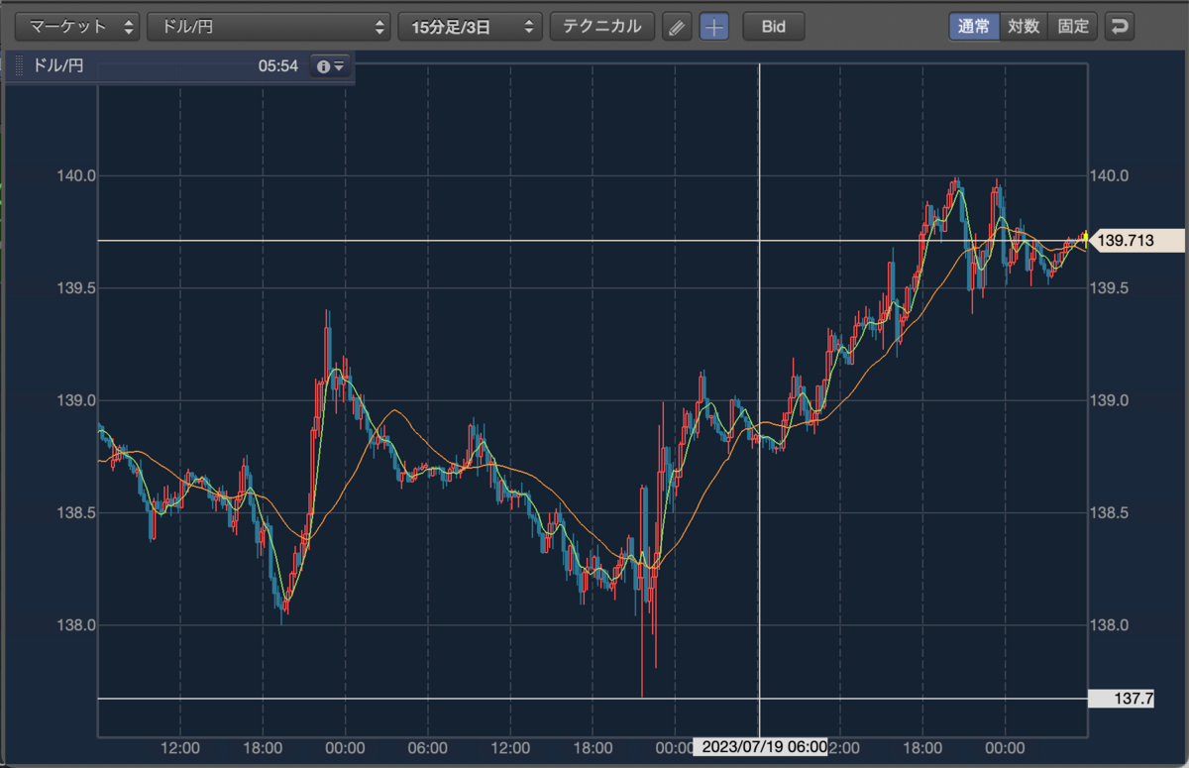Click the left axis 140.0 label
The width and height of the screenshot is (1189, 768).
pyautogui.click(x=74, y=176)
